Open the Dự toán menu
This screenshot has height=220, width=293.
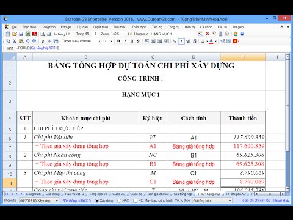coord(82,27)
